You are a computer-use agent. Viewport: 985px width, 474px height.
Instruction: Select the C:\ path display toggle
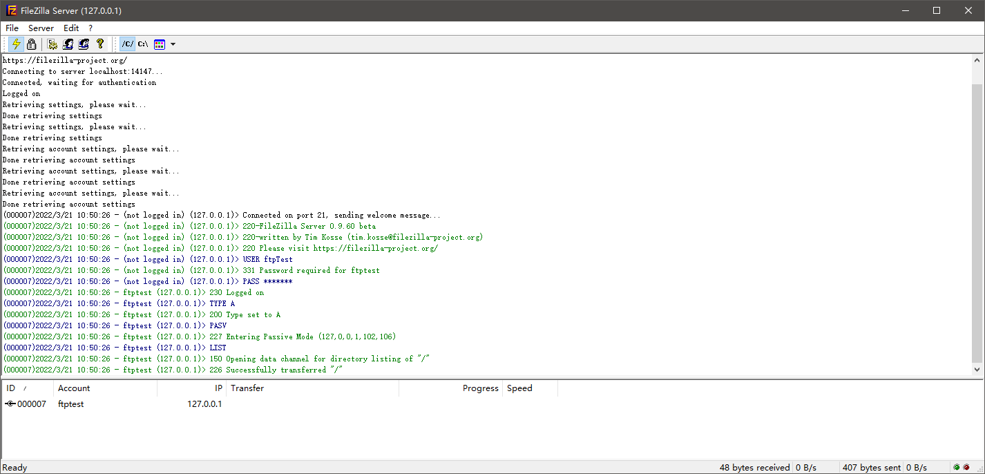click(143, 44)
